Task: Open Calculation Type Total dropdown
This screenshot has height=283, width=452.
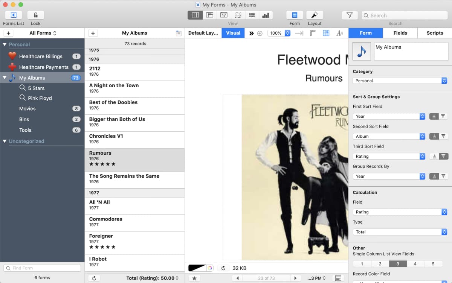Action: (400, 232)
